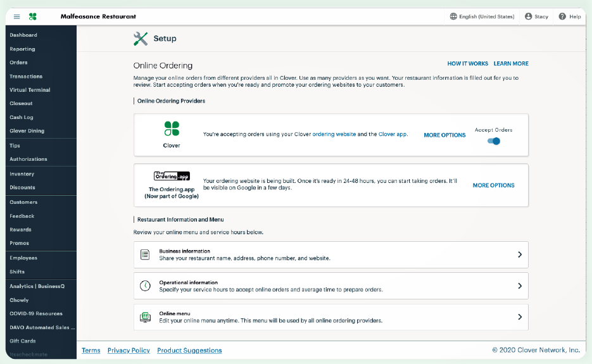Screen dimensions: 592x364
Task: Open Closeout in the sidebar
Action: 21,103
